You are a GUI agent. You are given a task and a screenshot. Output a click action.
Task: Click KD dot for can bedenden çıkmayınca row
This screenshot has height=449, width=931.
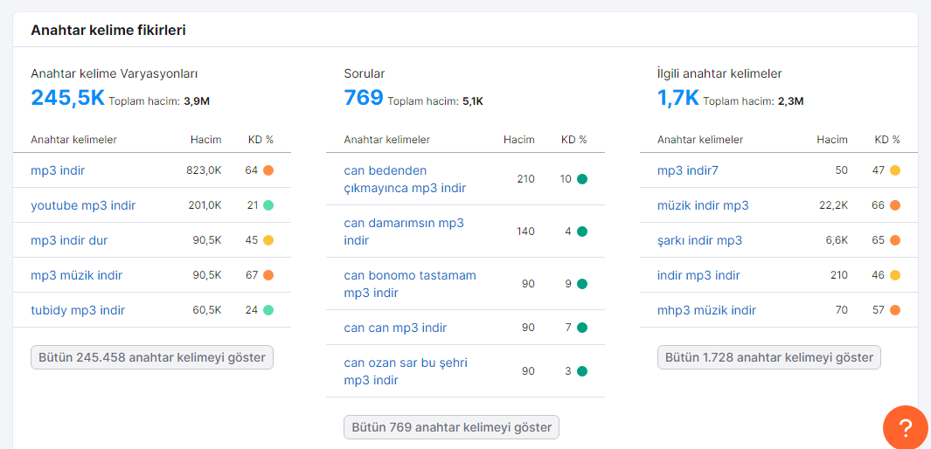click(x=582, y=179)
